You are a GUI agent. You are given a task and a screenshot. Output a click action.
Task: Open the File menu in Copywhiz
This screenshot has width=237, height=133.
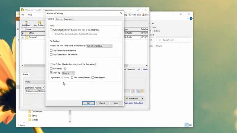pyautogui.click(x=22, y=15)
